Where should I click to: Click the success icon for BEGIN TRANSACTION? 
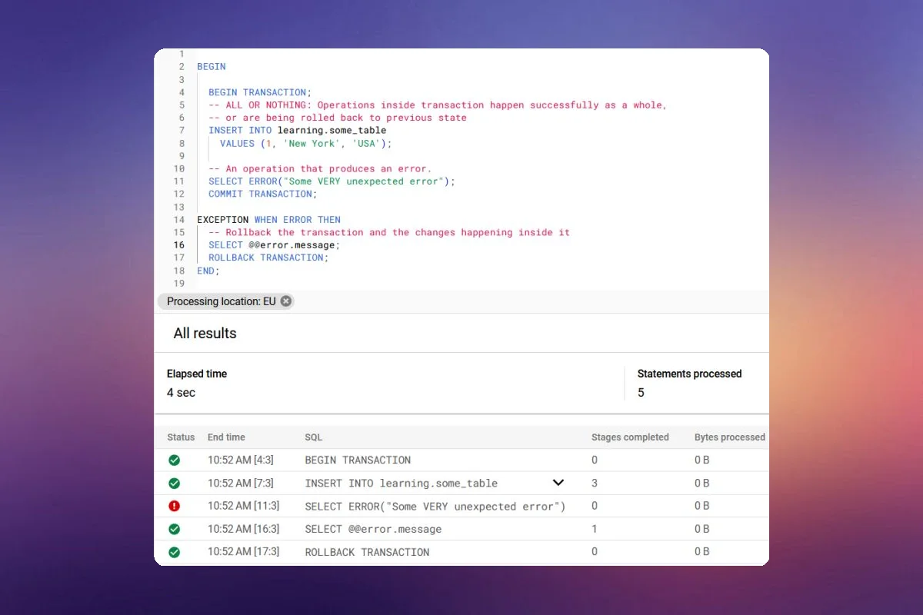pos(174,460)
